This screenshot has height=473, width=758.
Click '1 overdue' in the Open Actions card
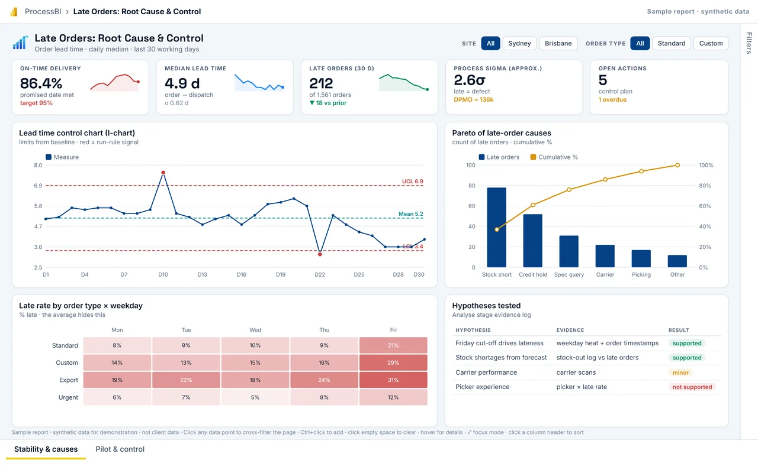612,100
